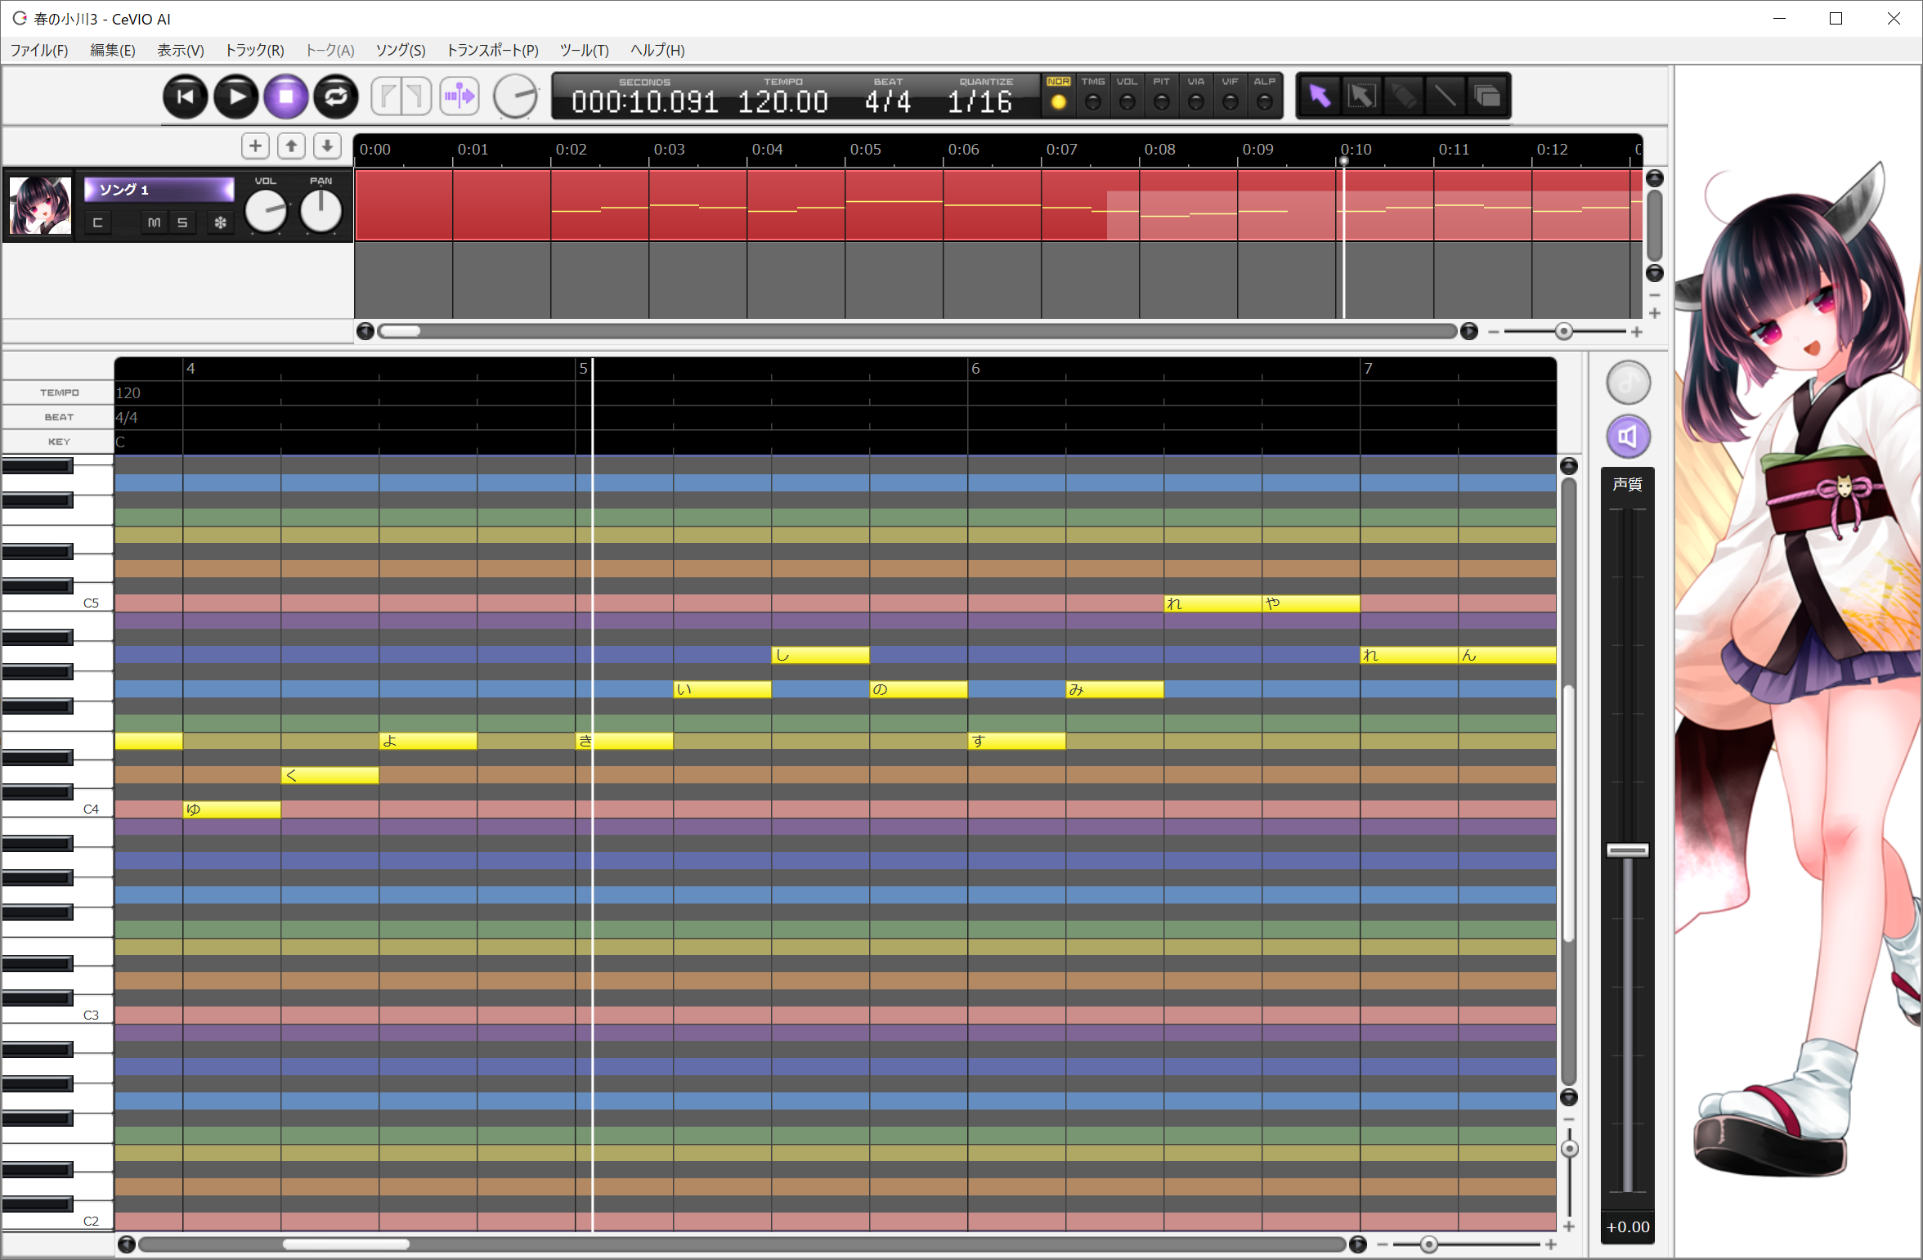Click the C button on ソング 1 track
The height and width of the screenshot is (1260, 1923).
[x=97, y=222]
